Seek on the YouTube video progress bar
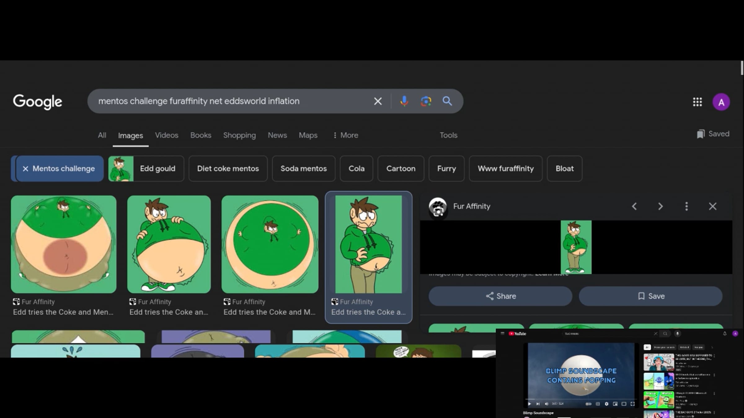The image size is (744, 418). click(x=581, y=399)
